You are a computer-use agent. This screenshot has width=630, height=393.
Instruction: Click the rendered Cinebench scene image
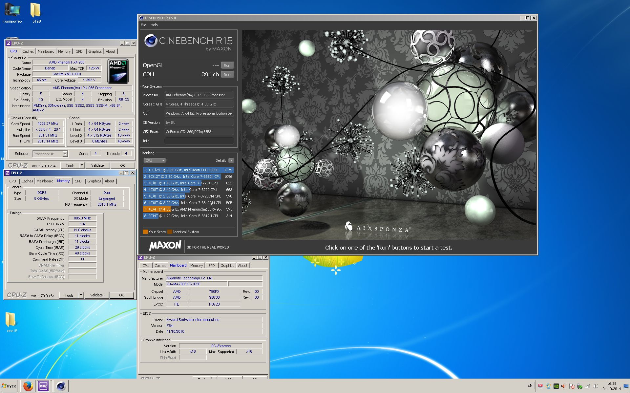(389, 135)
